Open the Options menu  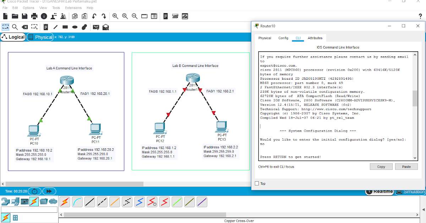[x=28, y=7]
